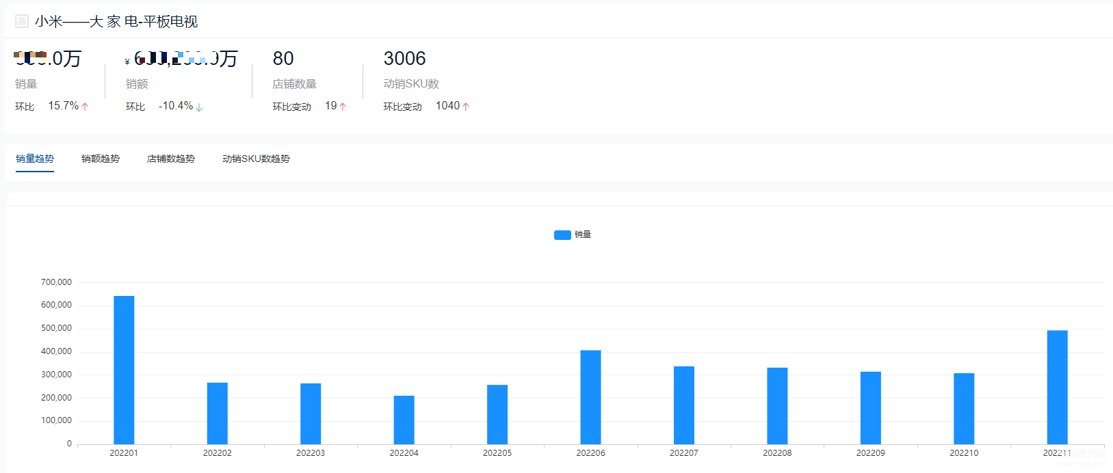Click the 202204 sales bar
1113x473 pixels.
click(x=404, y=420)
